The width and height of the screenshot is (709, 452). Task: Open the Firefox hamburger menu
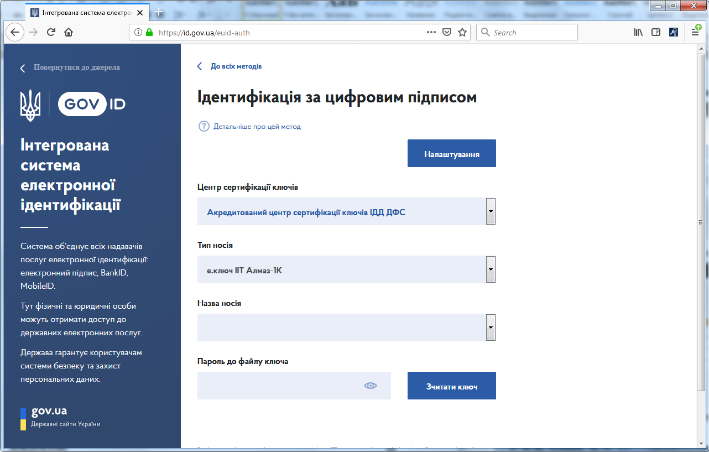click(695, 32)
